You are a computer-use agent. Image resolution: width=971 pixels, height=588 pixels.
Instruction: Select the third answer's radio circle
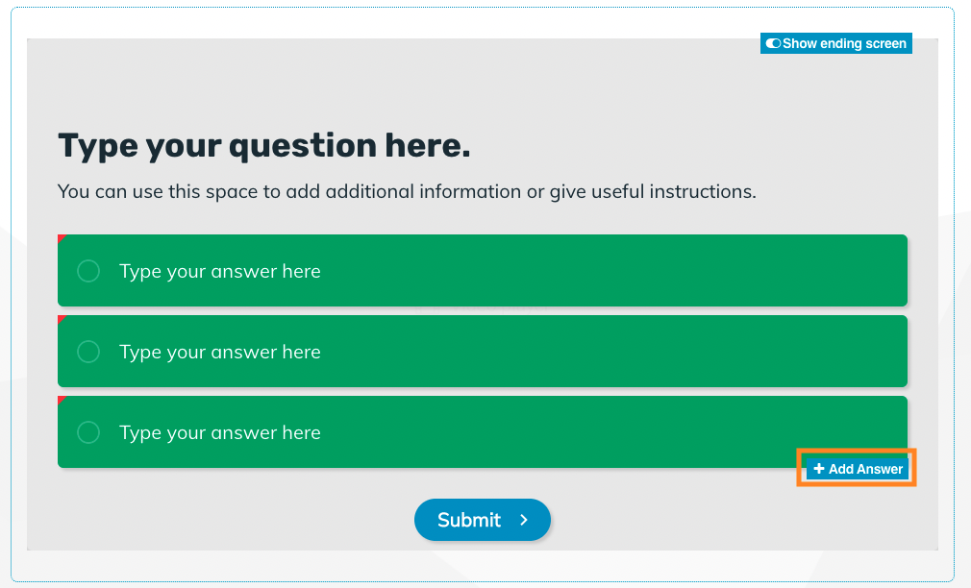(x=88, y=432)
